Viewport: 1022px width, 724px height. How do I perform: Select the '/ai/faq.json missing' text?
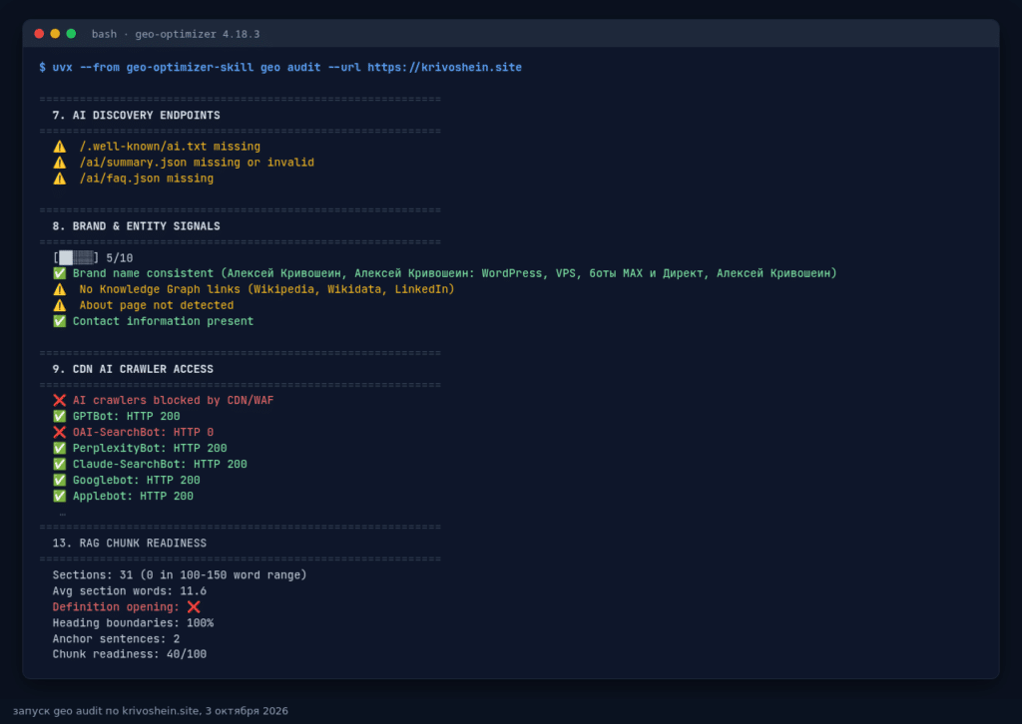coord(147,179)
